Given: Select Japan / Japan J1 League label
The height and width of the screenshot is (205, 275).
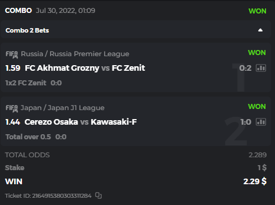Looking at the screenshot, I should click(62, 108).
